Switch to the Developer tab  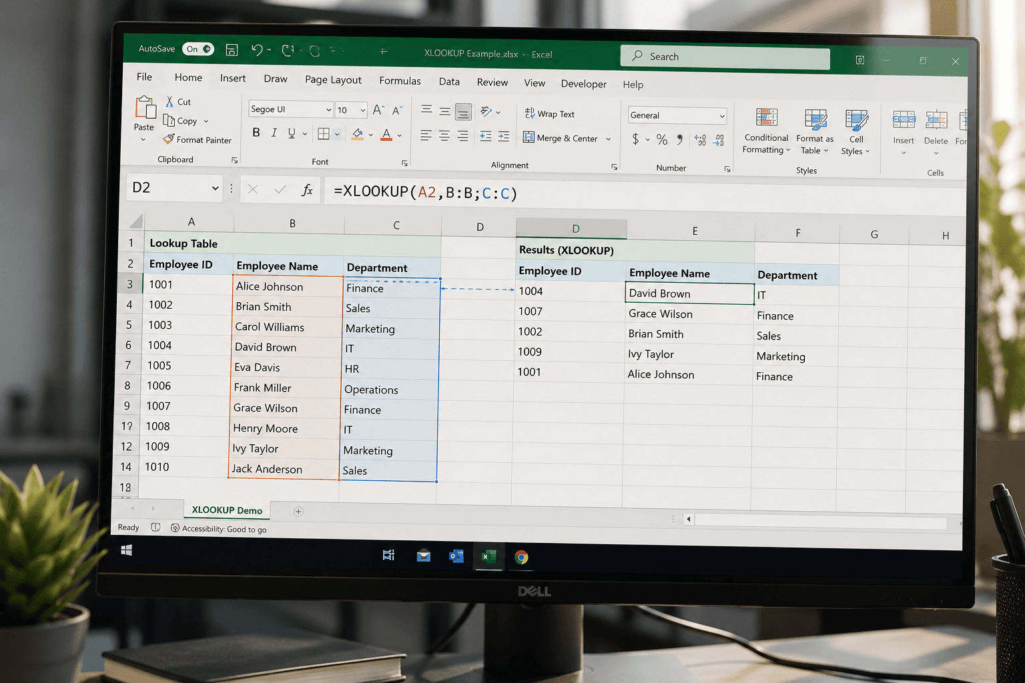point(583,83)
